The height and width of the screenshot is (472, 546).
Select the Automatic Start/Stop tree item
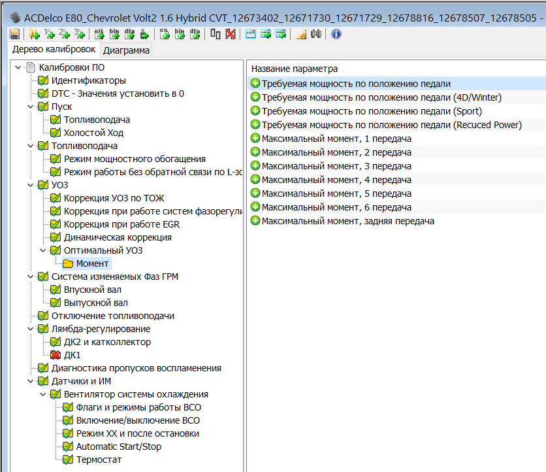click(x=118, y=447)
